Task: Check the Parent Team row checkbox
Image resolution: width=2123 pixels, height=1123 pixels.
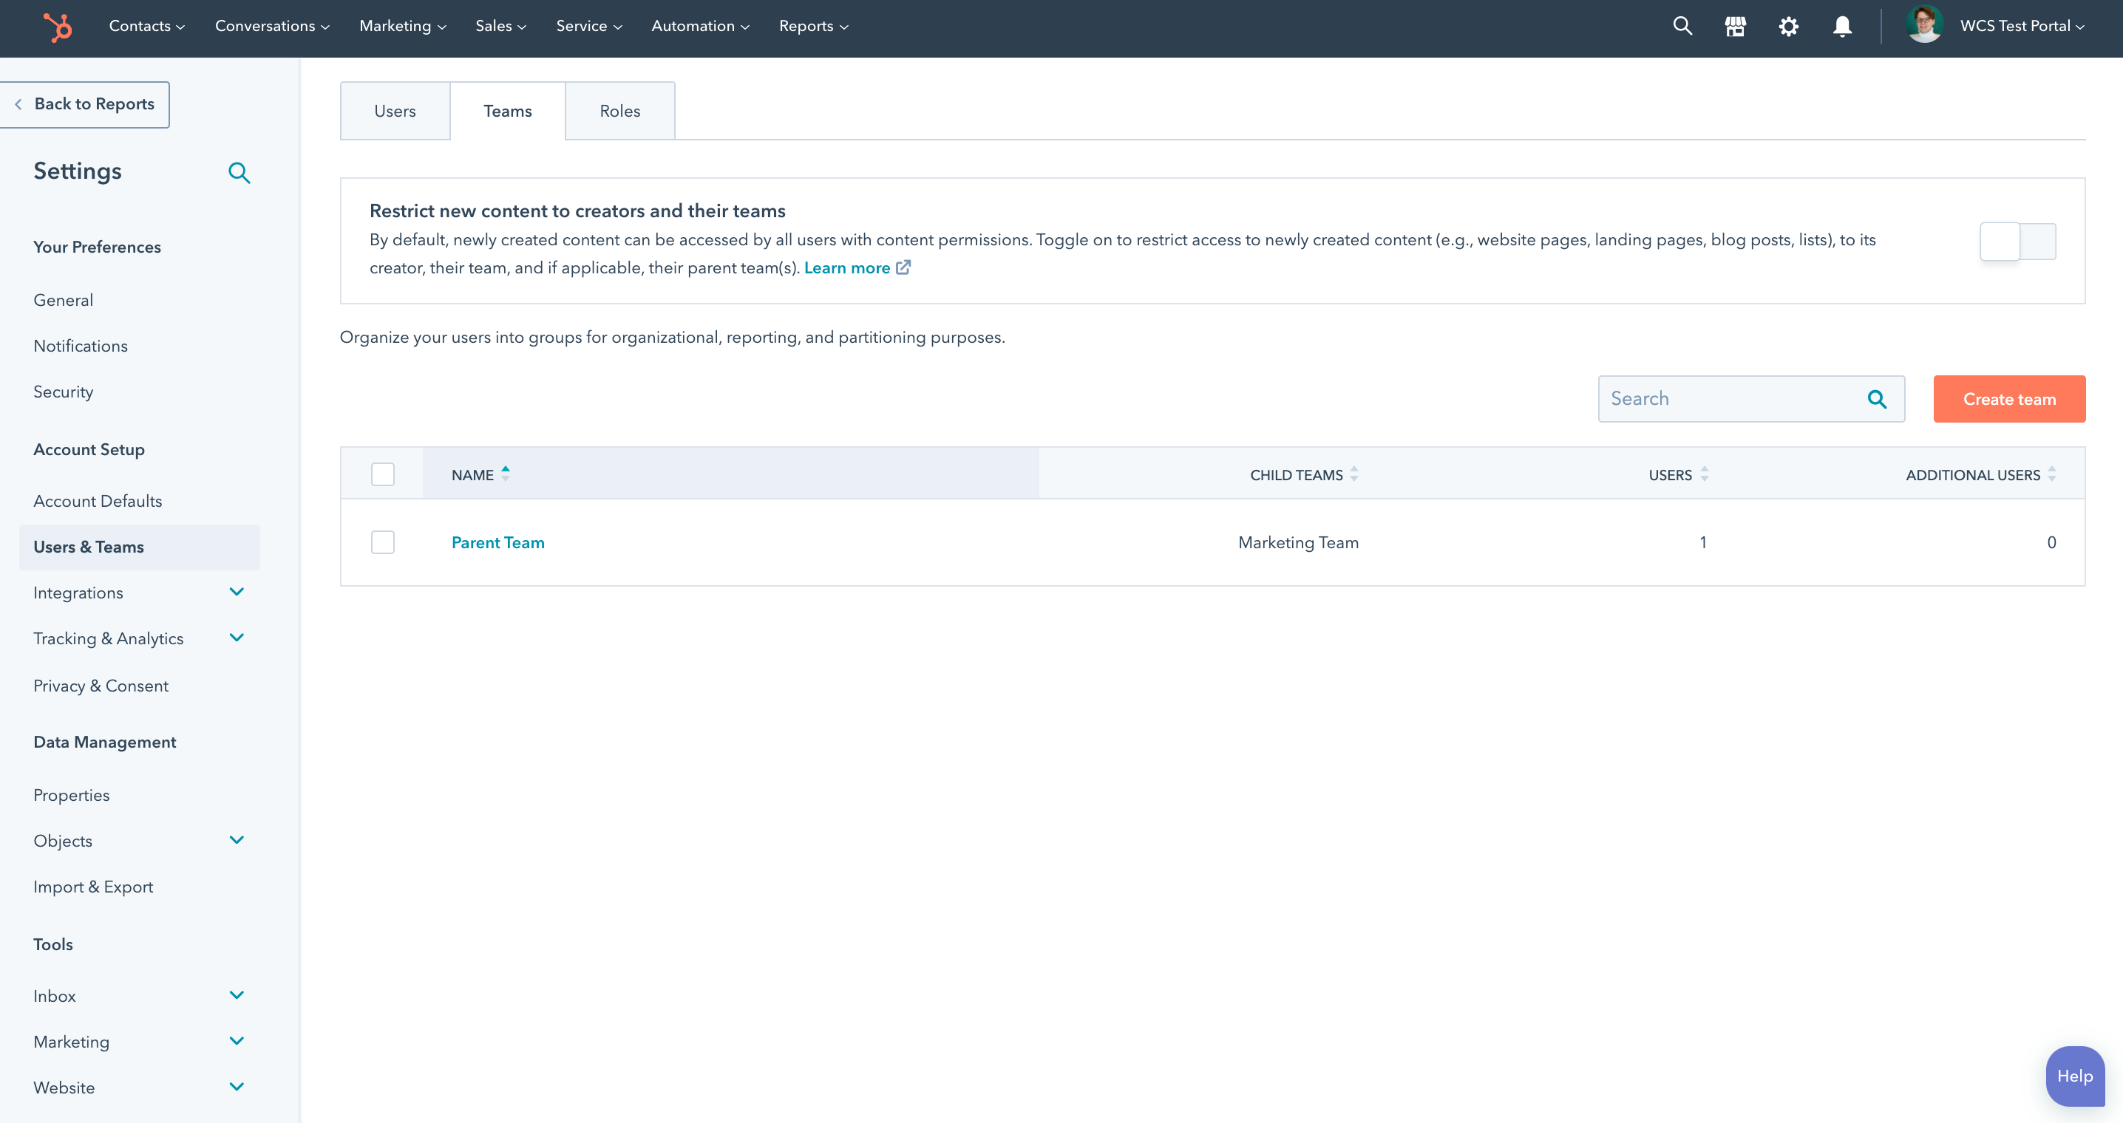Action: 382,542
